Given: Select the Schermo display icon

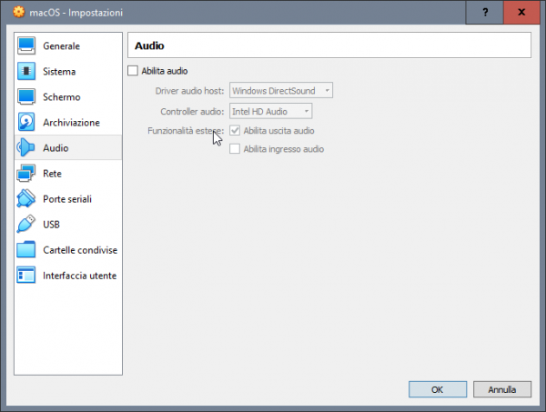Looking at the screenshot, I should tap(26, 96).
